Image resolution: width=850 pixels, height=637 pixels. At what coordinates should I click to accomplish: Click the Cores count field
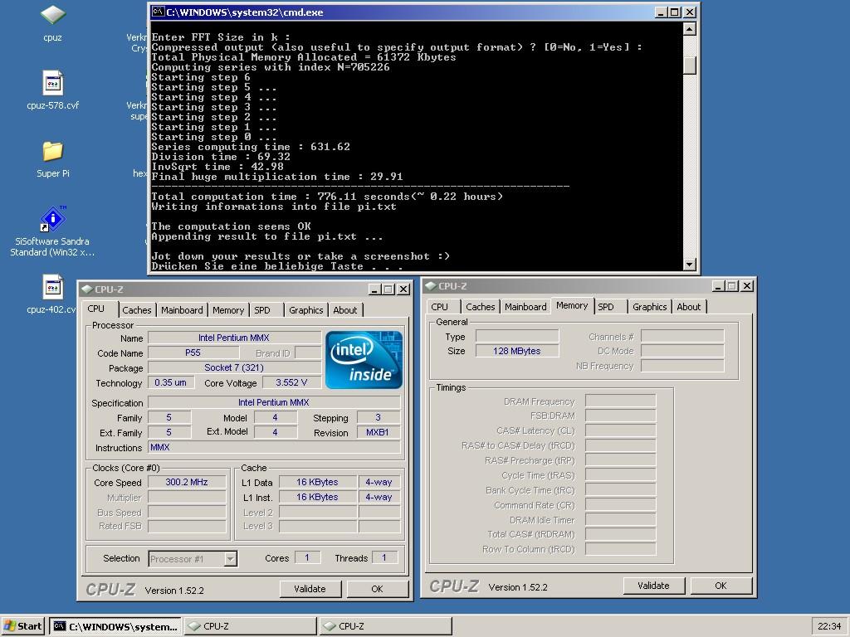[x=307, y=557]
